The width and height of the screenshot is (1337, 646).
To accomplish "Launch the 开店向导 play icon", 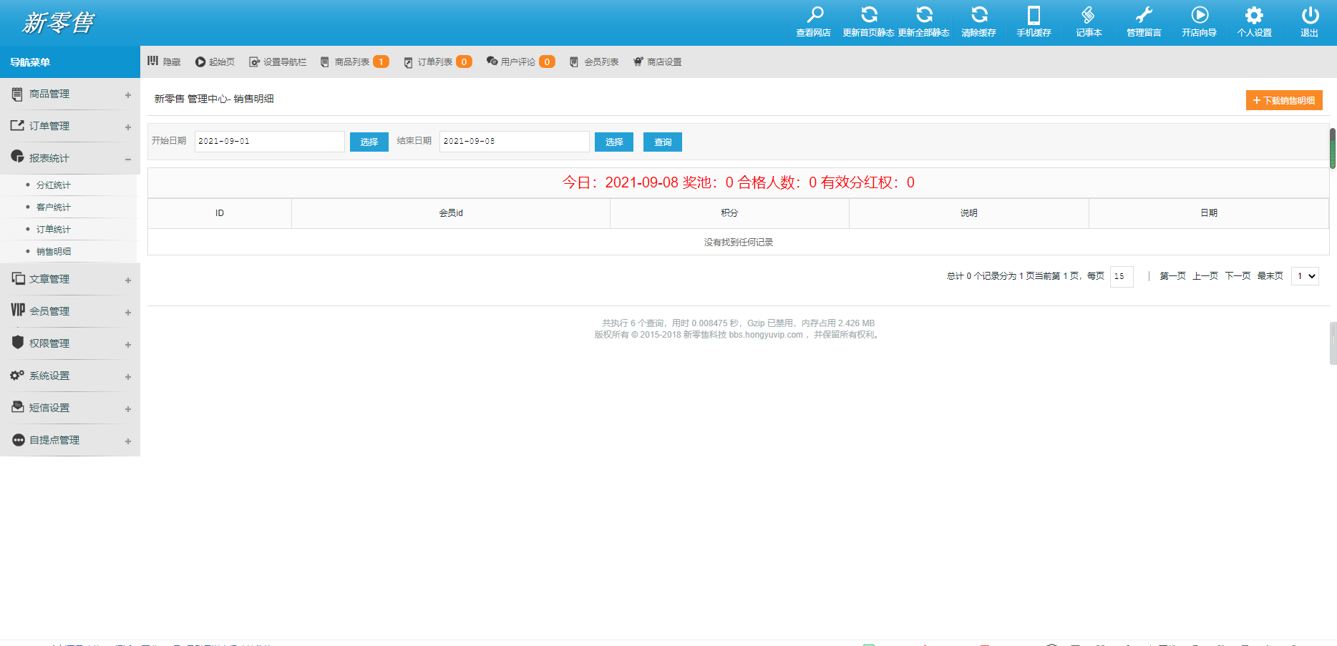I will coord(1199,15).
